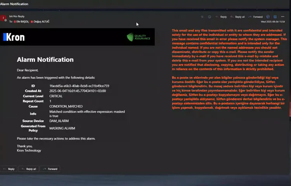The height and width of the screenshot is (186, 291).
Task: Click the 'Generated From Policy' label
Action: tap(33, 128)
